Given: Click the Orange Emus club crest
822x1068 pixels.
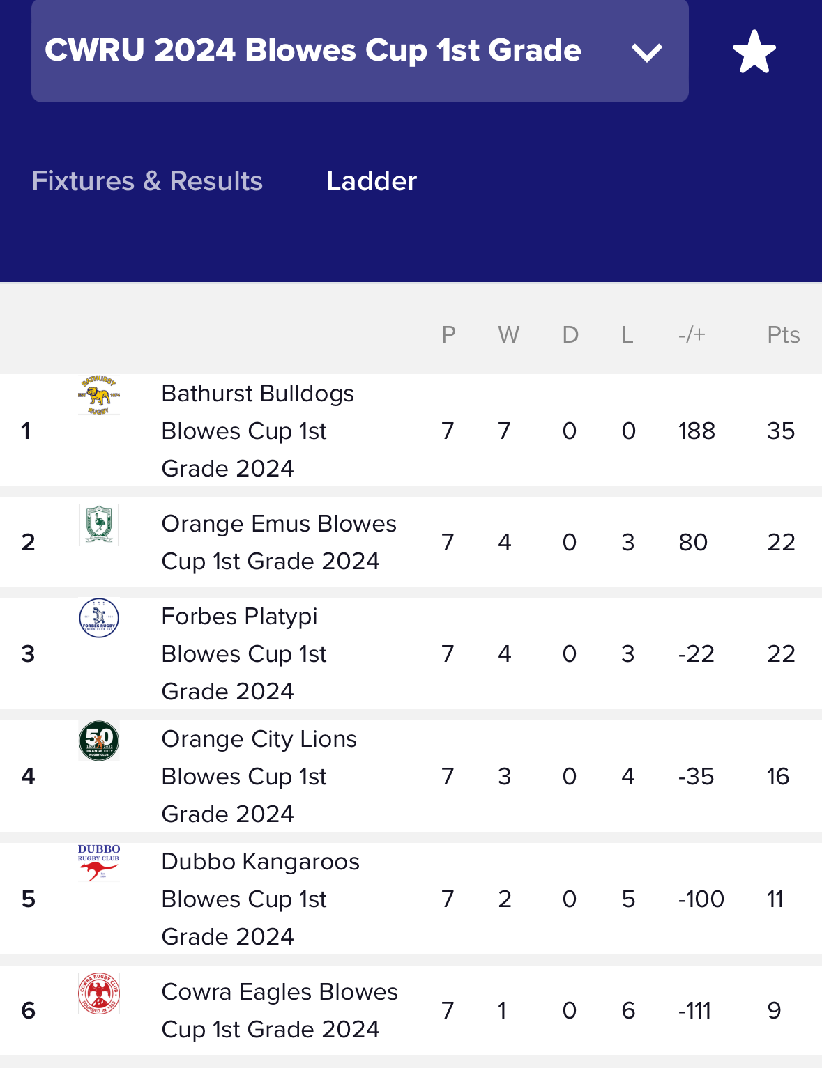Looking at the screenshot, I should tap(99, 525).
